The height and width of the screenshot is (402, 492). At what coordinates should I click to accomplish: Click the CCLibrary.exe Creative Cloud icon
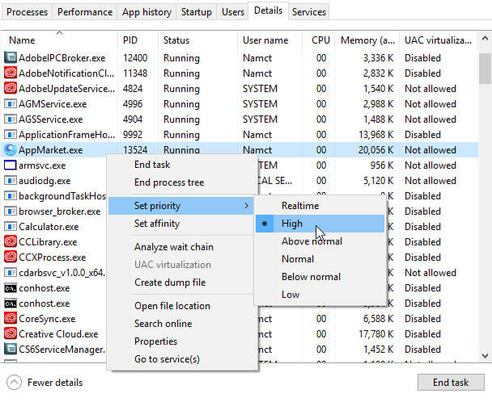coord(11,241)
